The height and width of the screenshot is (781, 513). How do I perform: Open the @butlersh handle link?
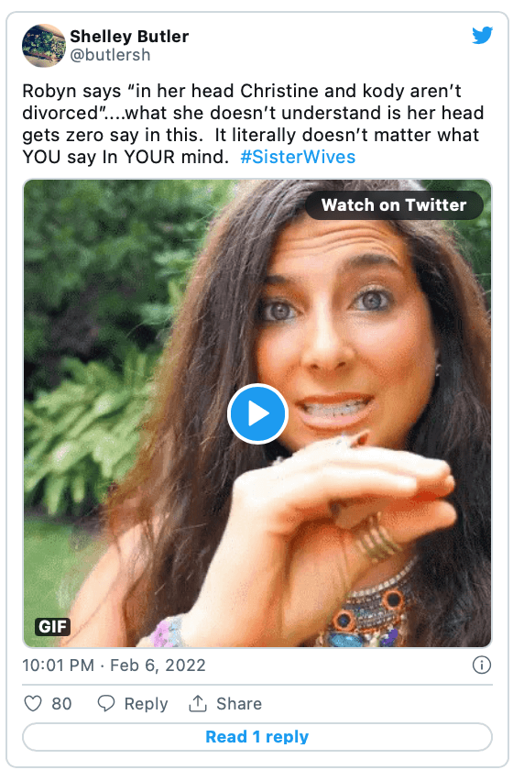110,55
